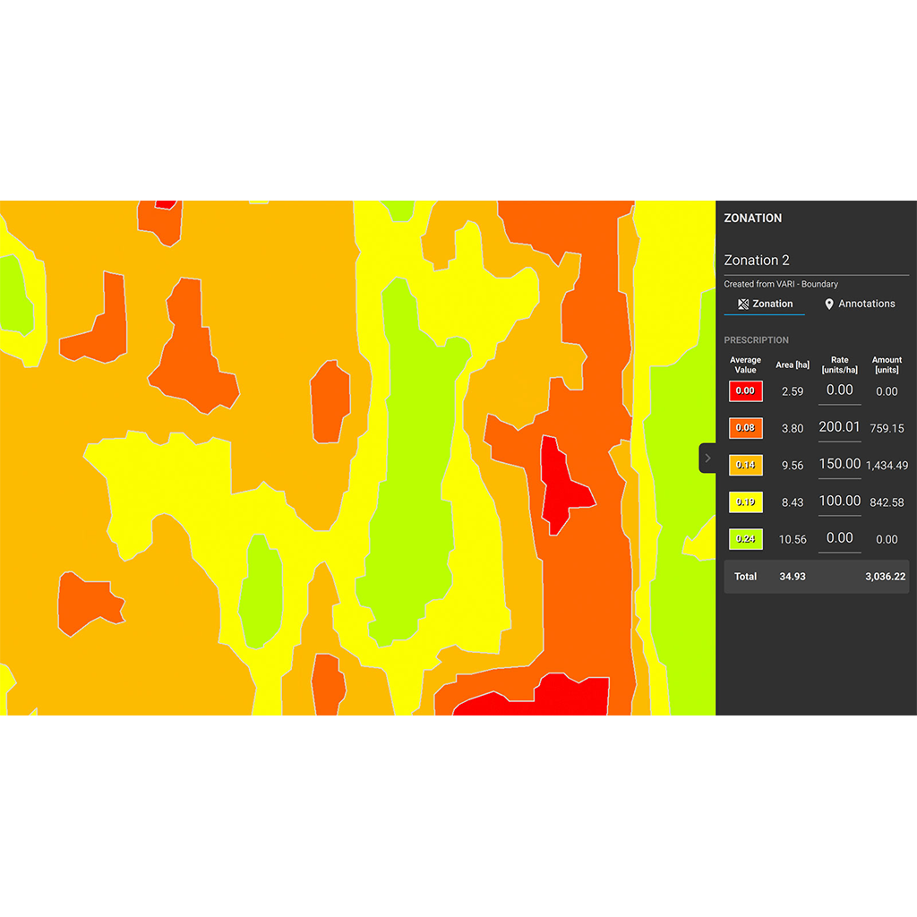Viewport: 917px width, 917px height.
Task: Choose the yellow 0.19 zone swatch
Action: pos(745,502)
